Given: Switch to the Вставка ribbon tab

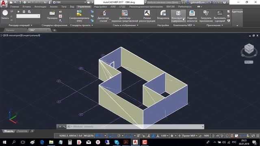Looking at the screenshot, I should pyautogui.click(x=26, y=6).
